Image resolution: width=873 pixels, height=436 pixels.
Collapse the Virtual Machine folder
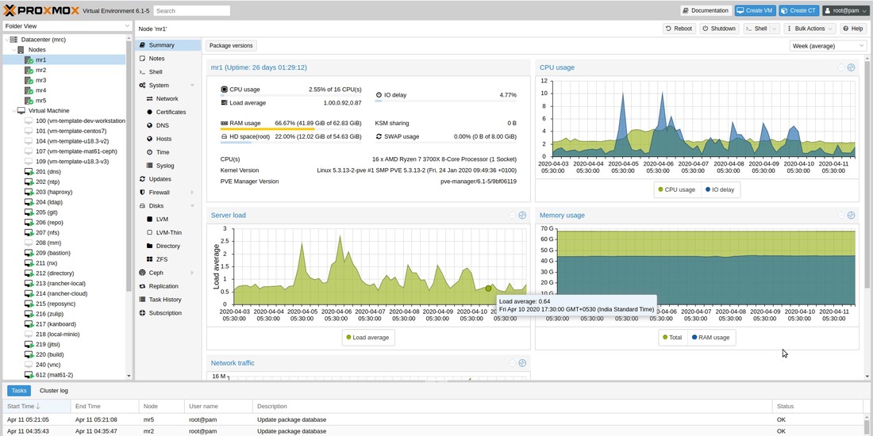point(14,111)
